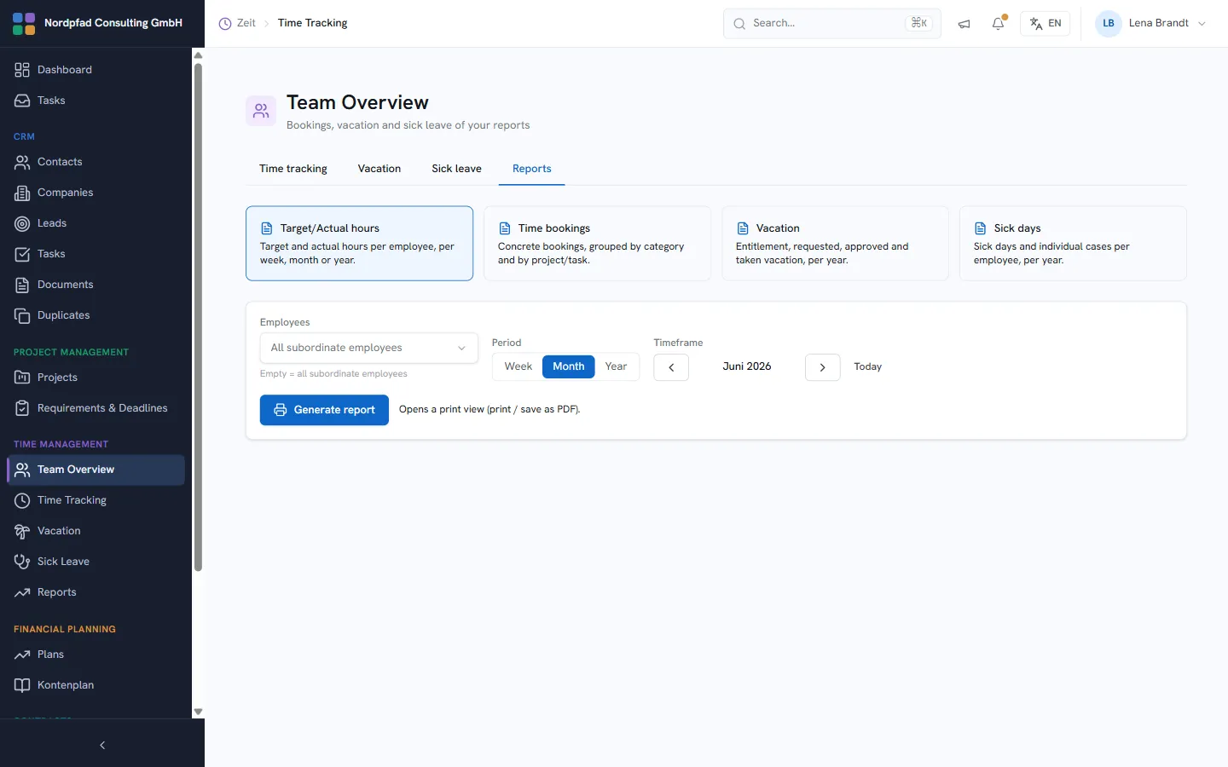
Task: Expand the Lena Brandt user menu
Action: 1151,23
